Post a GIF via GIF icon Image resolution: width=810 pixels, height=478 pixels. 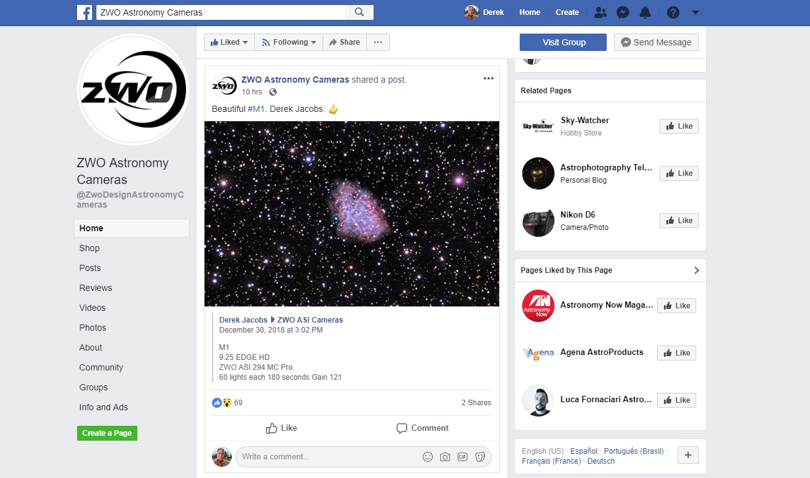click(x=463, y=457)
